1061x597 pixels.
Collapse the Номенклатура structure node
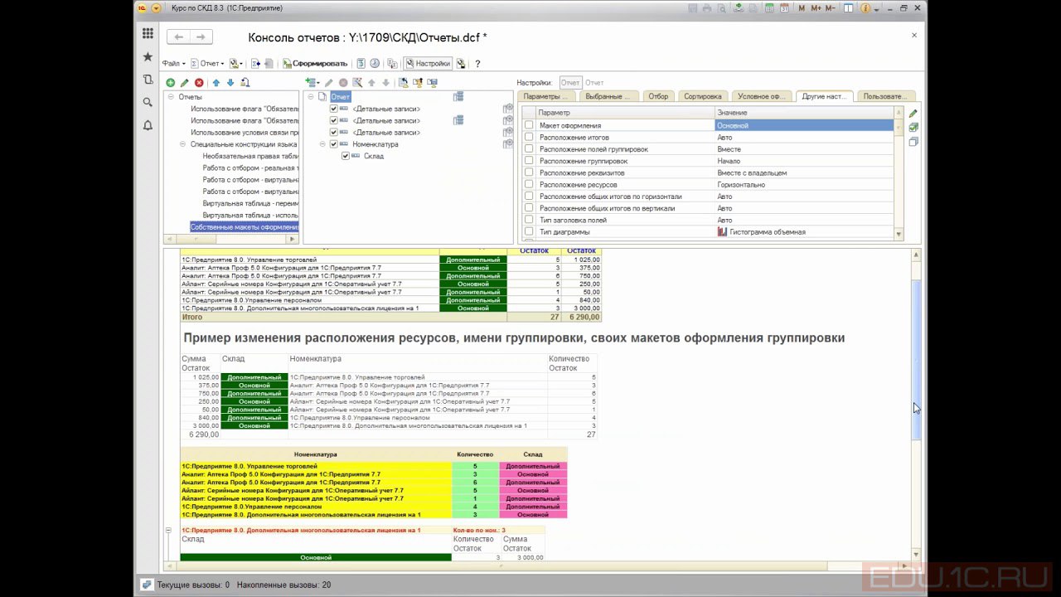[x=322, y=144]
